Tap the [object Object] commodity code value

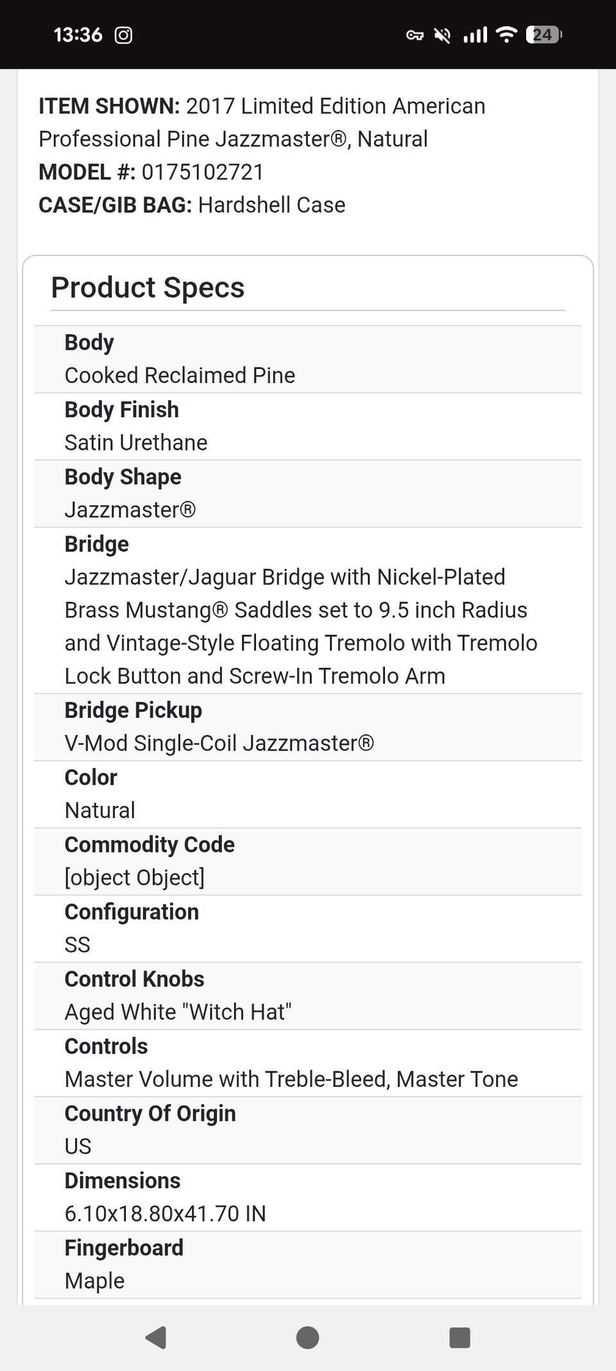point(134,878)
